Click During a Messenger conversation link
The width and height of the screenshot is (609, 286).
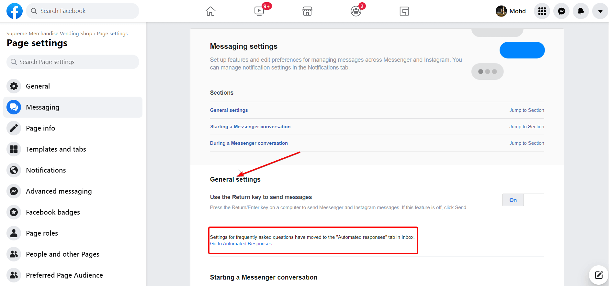tap(249, 143)
